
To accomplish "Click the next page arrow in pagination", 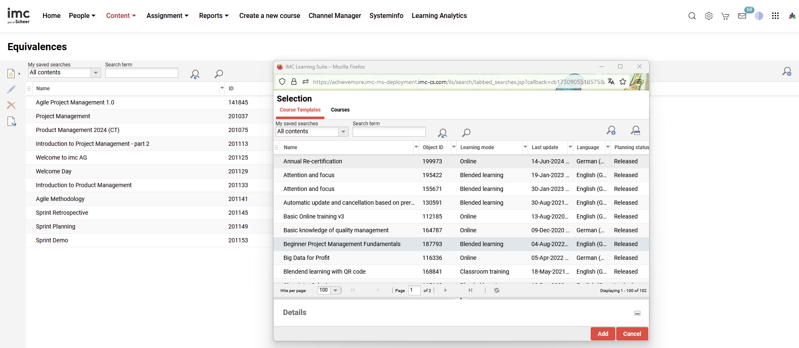I will pos(445,290).
